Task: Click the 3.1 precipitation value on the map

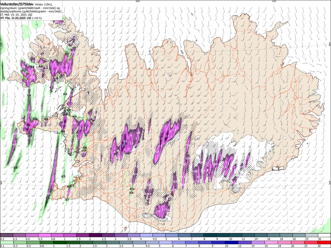Action: [x=167, y=136]
